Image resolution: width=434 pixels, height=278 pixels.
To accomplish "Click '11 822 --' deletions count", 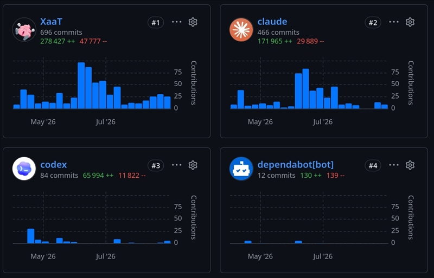I will pos(132,176).
